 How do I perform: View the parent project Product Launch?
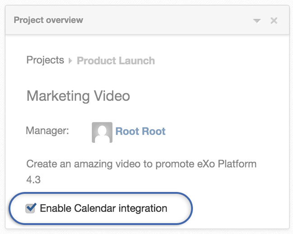click(116, 61)
